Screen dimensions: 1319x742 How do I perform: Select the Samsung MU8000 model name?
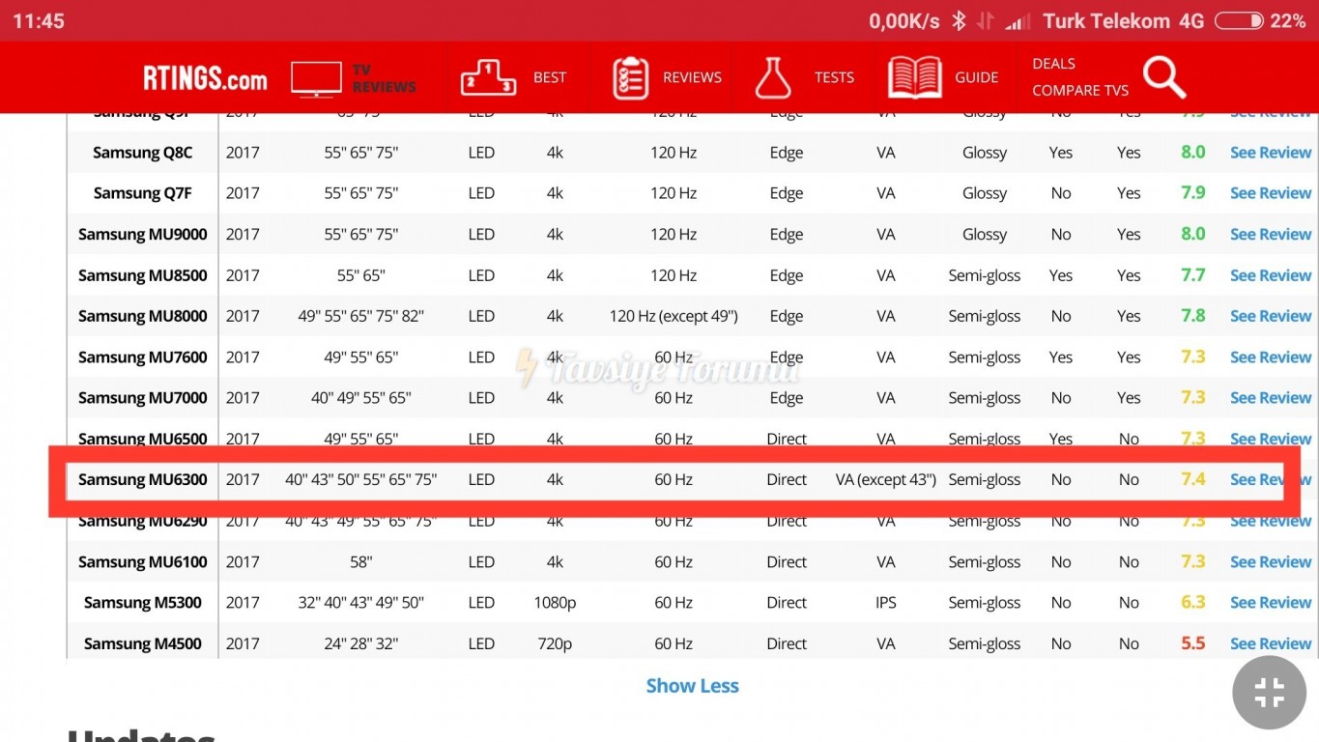[x=143, y=316]
